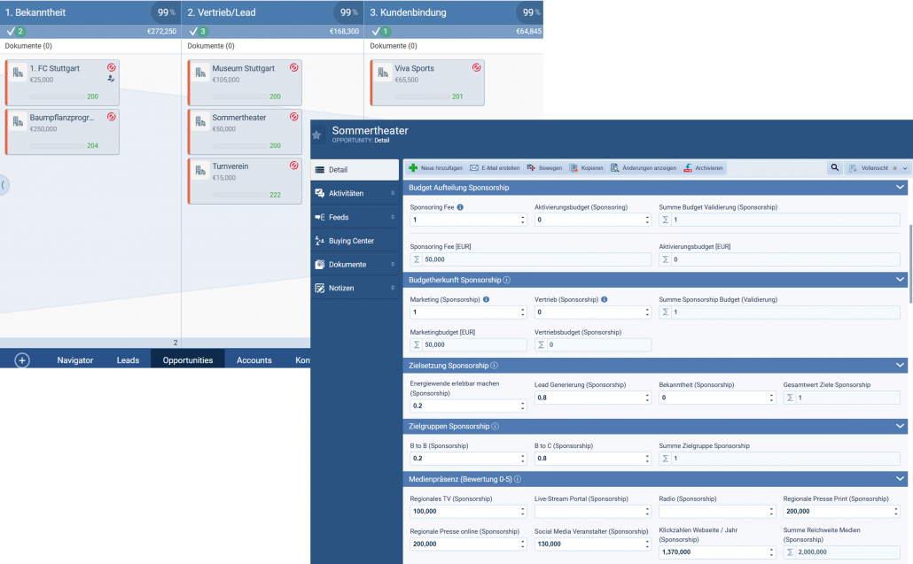Open search with the magnifier icon
Image resolution: width=913 pixels, height=564 pixels.
click(834, 167)
